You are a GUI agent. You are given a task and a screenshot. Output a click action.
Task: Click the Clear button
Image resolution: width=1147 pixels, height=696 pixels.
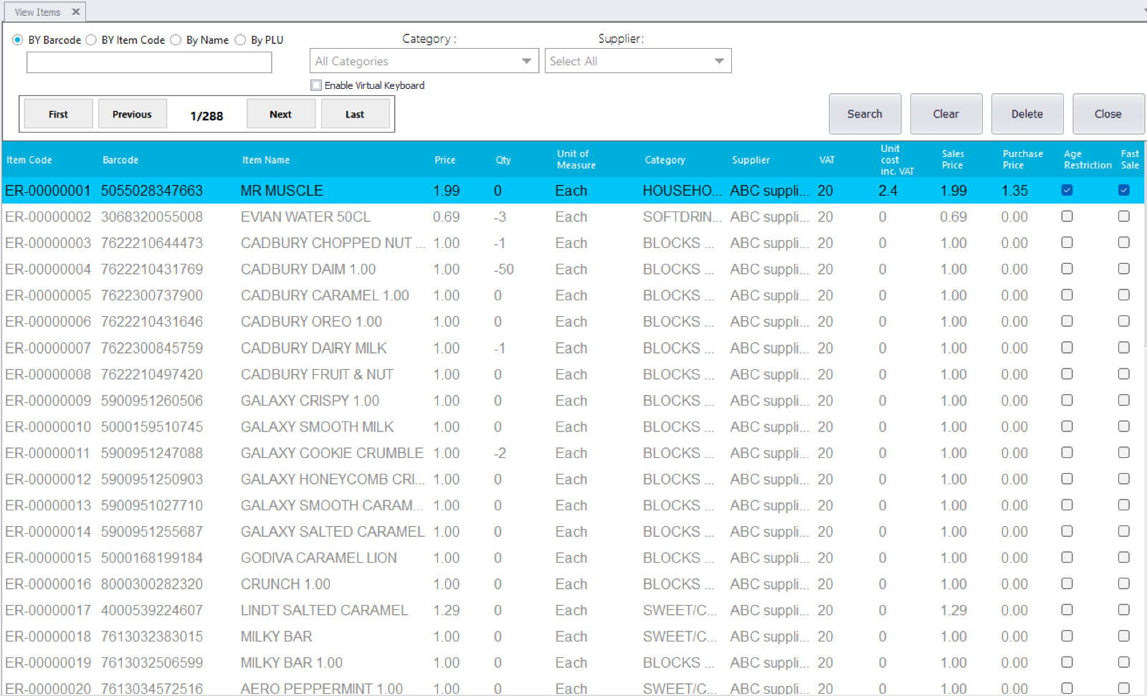pos(946,114)
